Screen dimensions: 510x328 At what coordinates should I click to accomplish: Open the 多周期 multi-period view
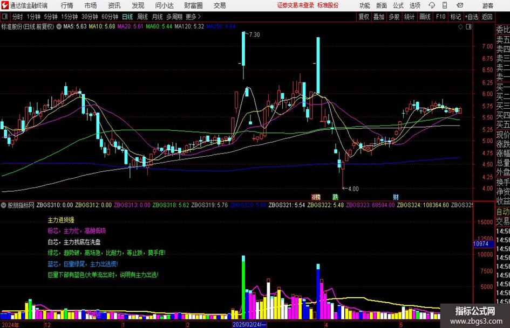pyautogui.click(x=174, y=17)
